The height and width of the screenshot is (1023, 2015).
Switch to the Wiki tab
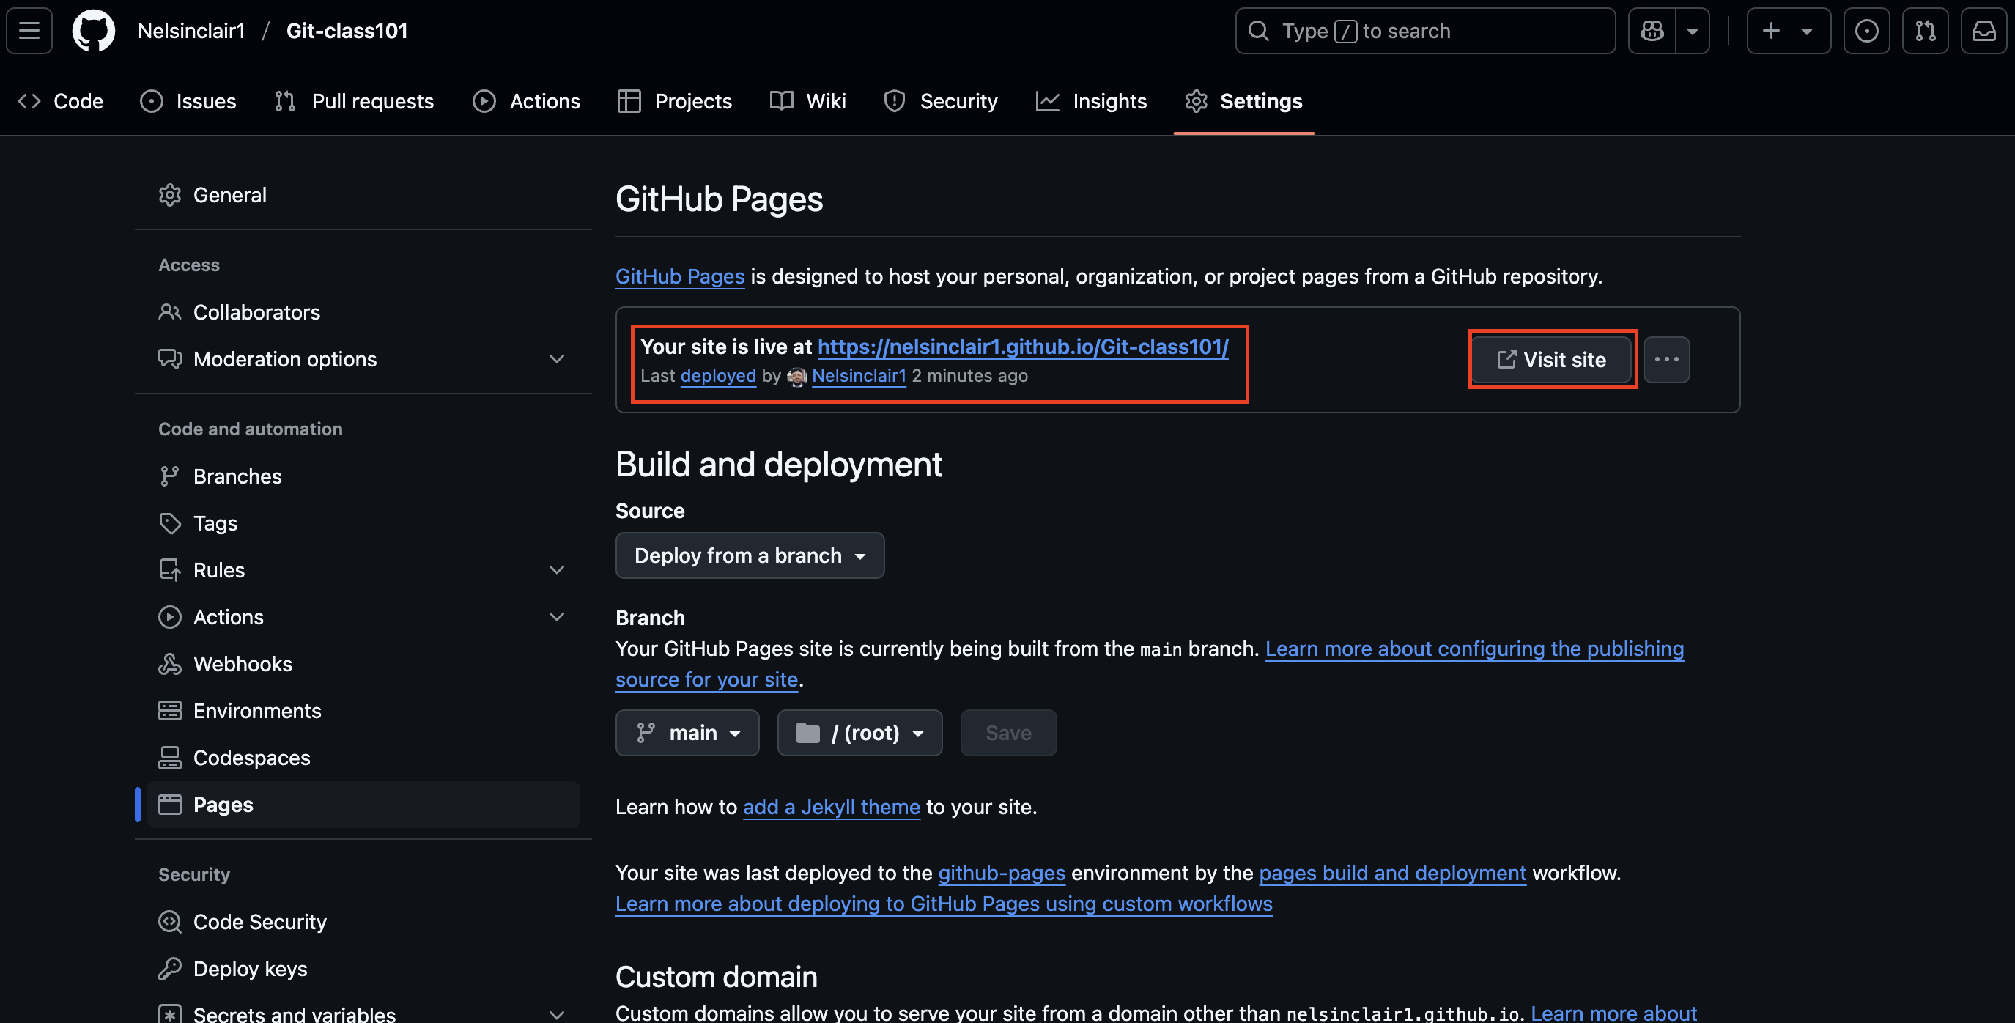point(808,101)
